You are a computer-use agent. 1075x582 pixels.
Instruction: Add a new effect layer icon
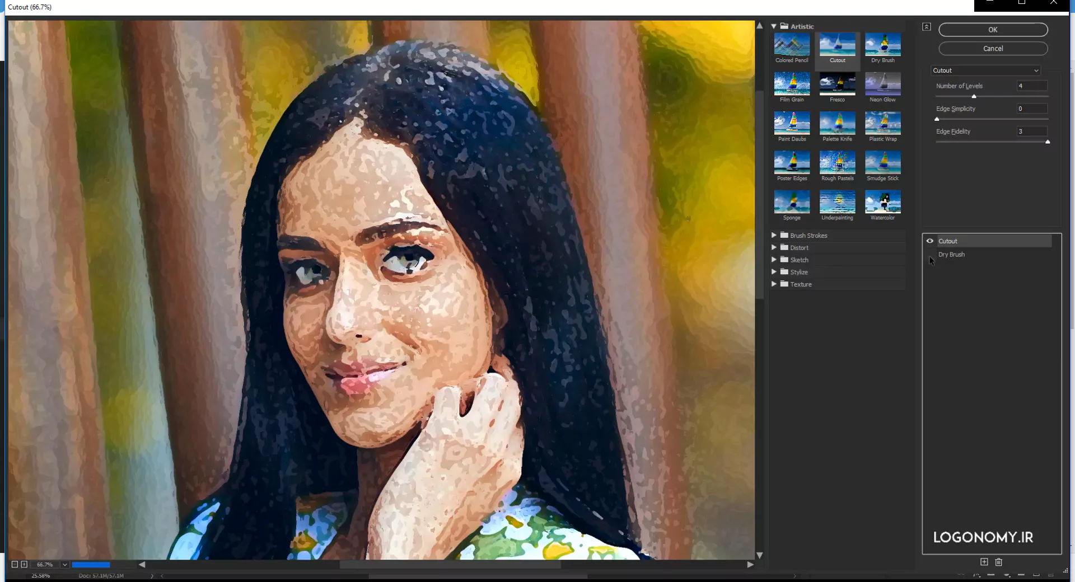(984, 562)
